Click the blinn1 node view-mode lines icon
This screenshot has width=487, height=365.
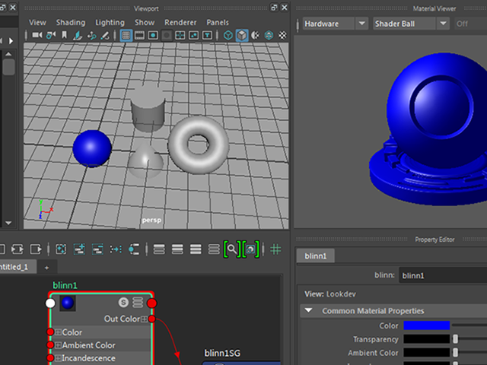(x=138, y=303)
